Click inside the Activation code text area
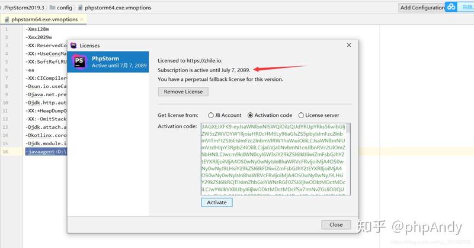This screenshot has height=248, width=474. pyautogui.click(x=273, y=159)
